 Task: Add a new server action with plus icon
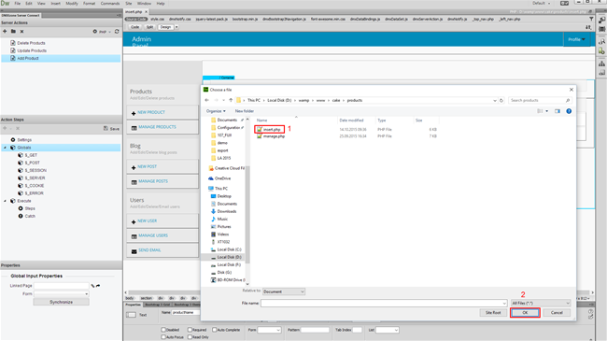pos(5,32)
